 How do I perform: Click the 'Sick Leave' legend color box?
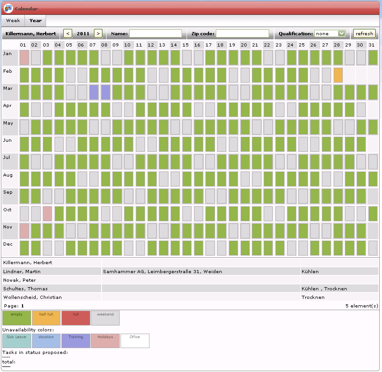[17, 341]
